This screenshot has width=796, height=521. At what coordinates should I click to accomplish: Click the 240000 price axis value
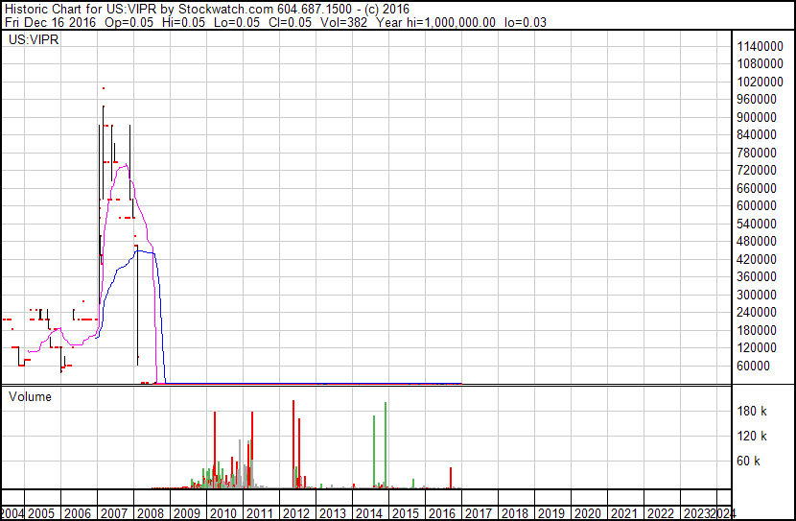[757, 312]
